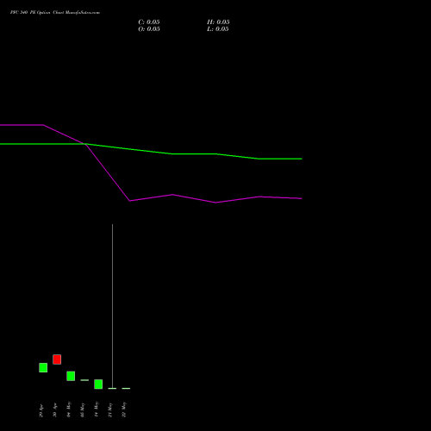Click the green candlestick for 29 Apr
431x431 pixels.
coord(43,367)
